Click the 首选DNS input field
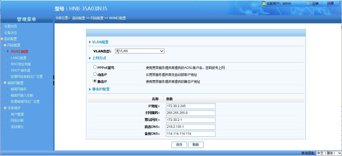342x156 pixels. click(x=190, y=127)
